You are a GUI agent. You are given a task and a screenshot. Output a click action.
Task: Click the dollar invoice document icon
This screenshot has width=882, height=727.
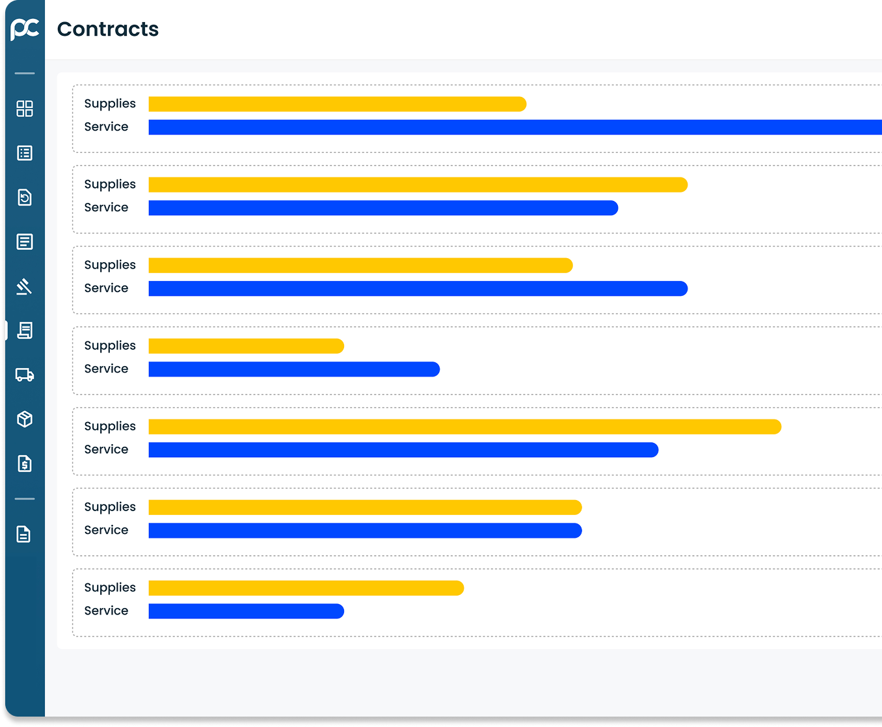click(x=25, y=464)
